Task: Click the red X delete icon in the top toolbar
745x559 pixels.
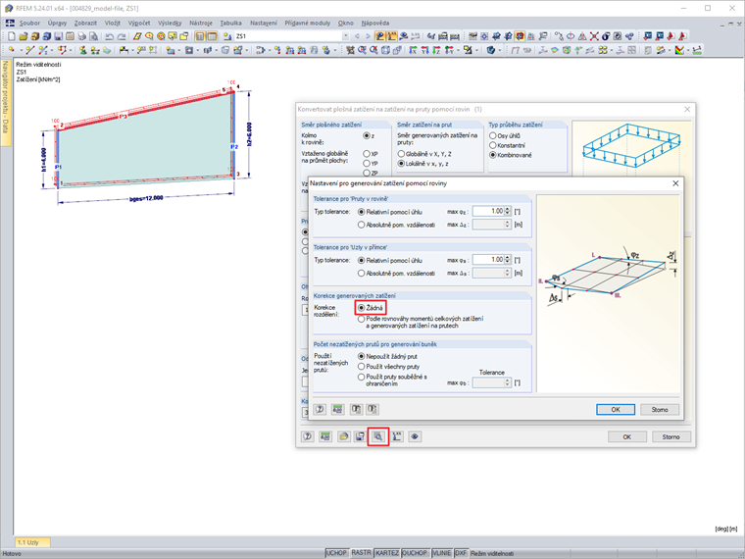Action: point(594,36)
